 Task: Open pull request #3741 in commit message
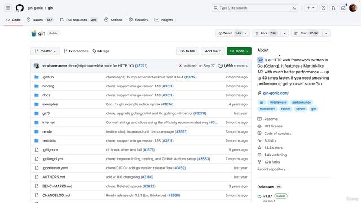[x=141, y=66]
